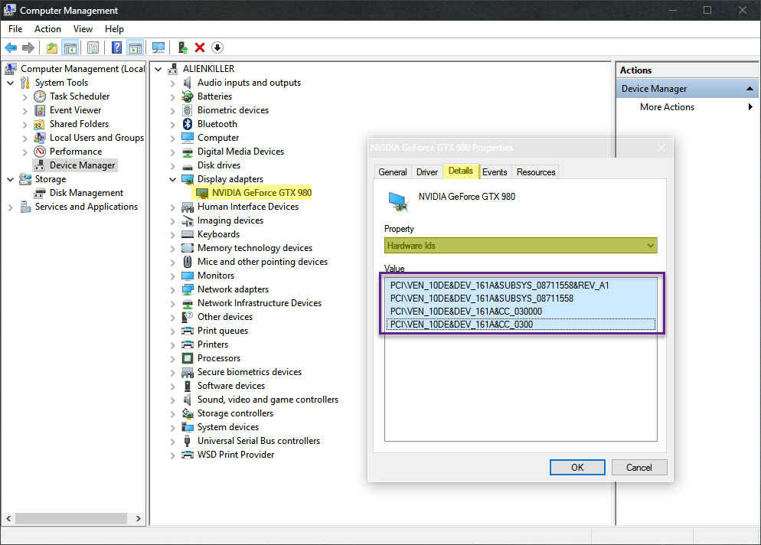Collapse the ALIENKILLER root device node
The image size is (761, 545).
pyautogui.click(x=158, y=70)
